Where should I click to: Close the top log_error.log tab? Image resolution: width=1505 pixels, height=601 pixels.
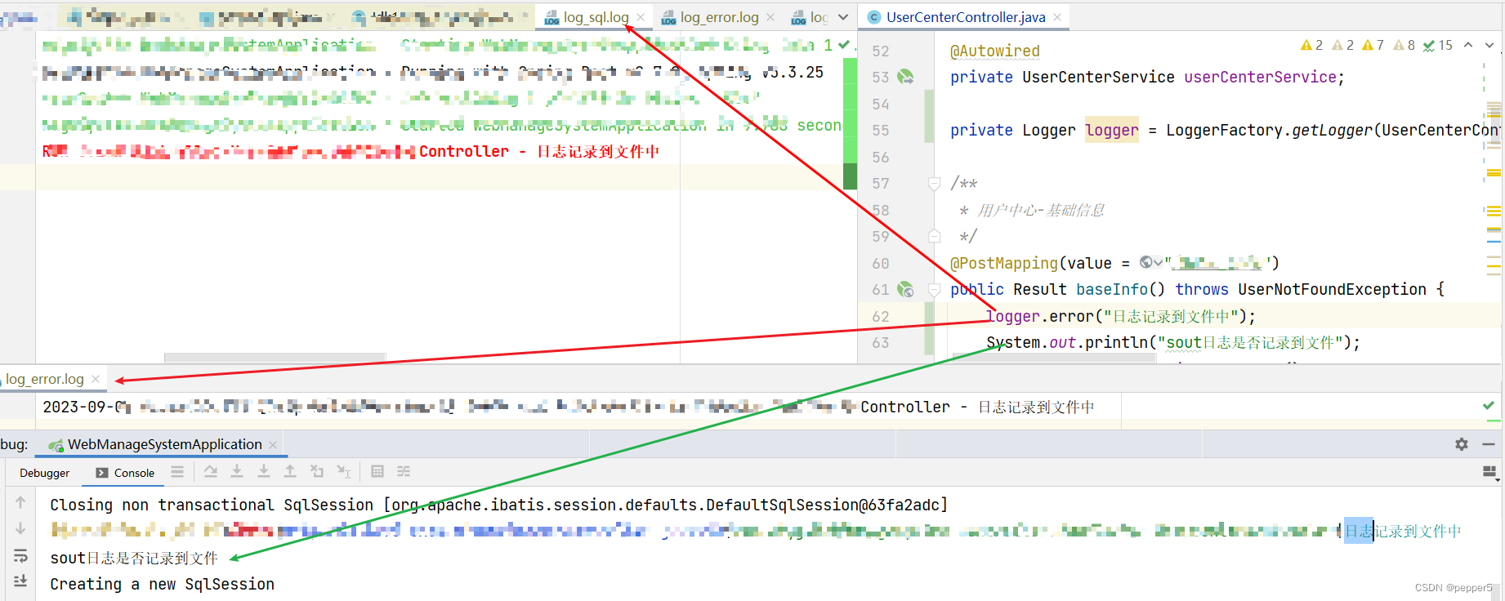coord(770,17)
